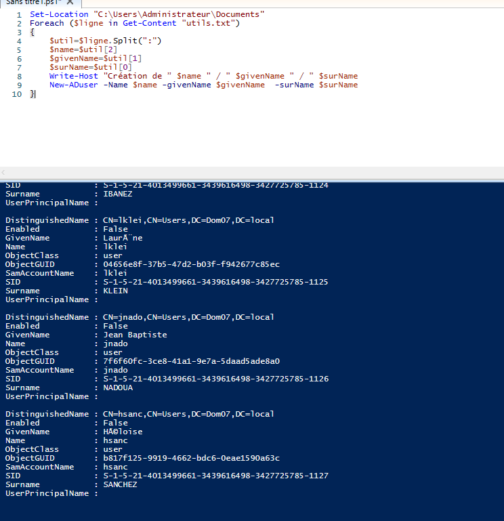Click the Foreach keyword on line 2

click(x=47, y=23)
